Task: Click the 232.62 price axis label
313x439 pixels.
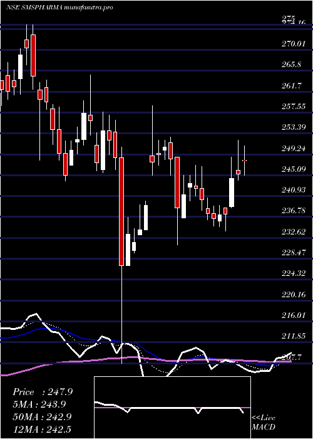Action: pos(294,232)
